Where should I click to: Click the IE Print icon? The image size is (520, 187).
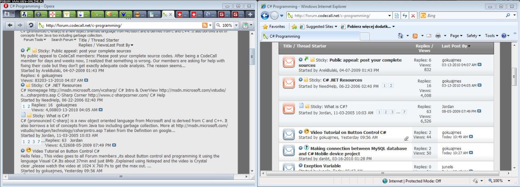[438, 36]
